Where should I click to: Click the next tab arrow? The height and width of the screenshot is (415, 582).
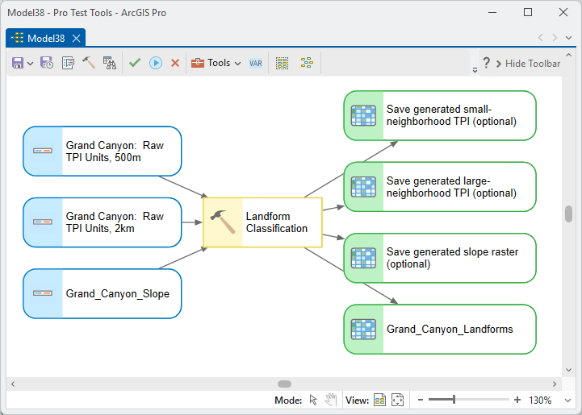(x=555, y=37)
